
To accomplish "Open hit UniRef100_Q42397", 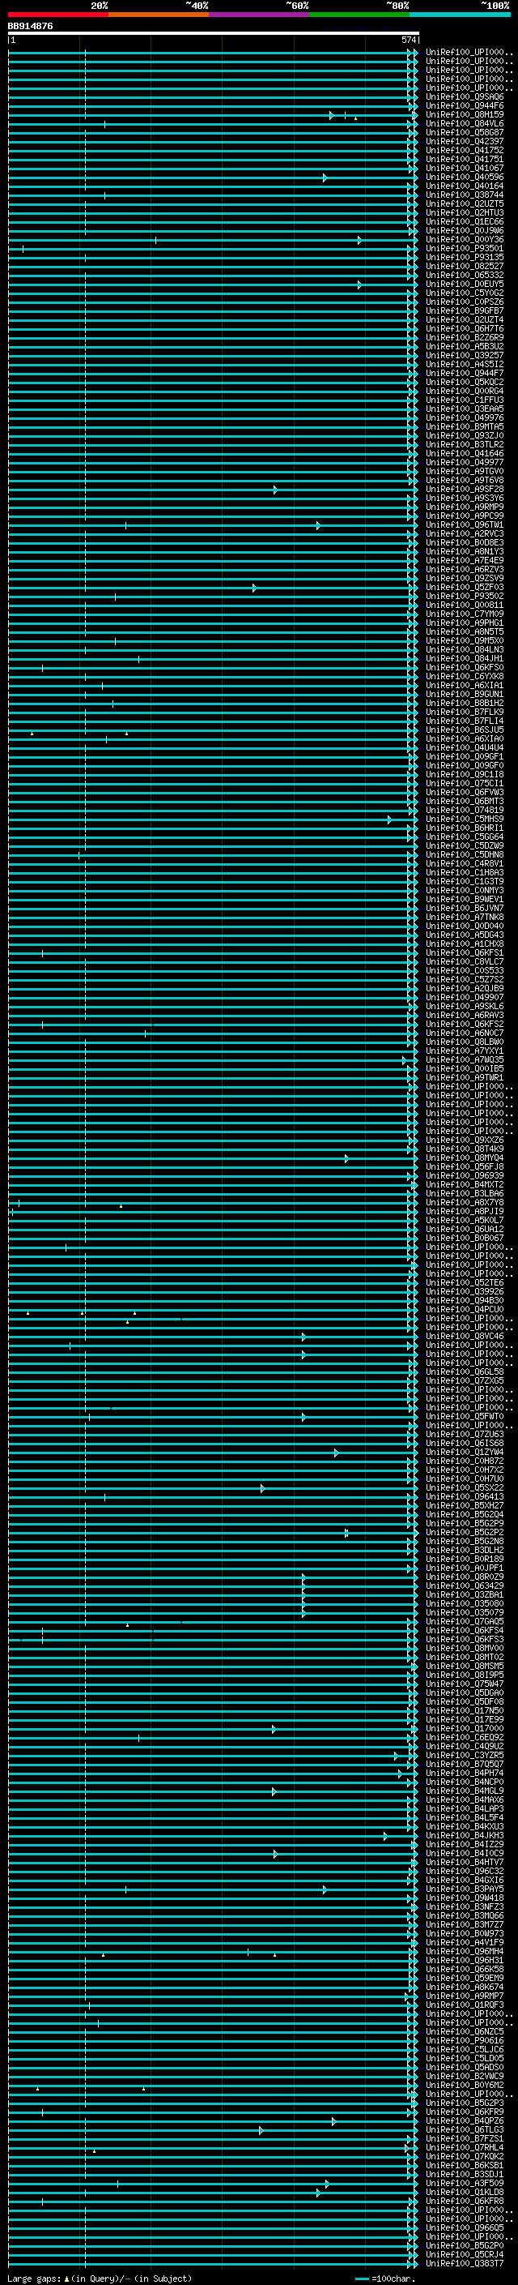I will (x=465, y=142).
